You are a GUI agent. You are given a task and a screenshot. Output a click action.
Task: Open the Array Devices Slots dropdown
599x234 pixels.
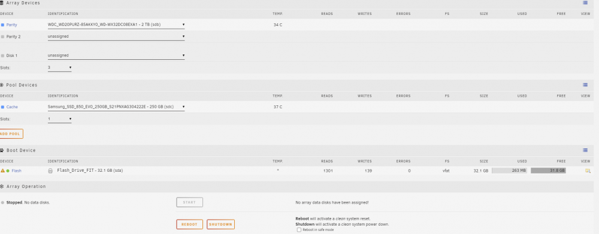[59, 68]
